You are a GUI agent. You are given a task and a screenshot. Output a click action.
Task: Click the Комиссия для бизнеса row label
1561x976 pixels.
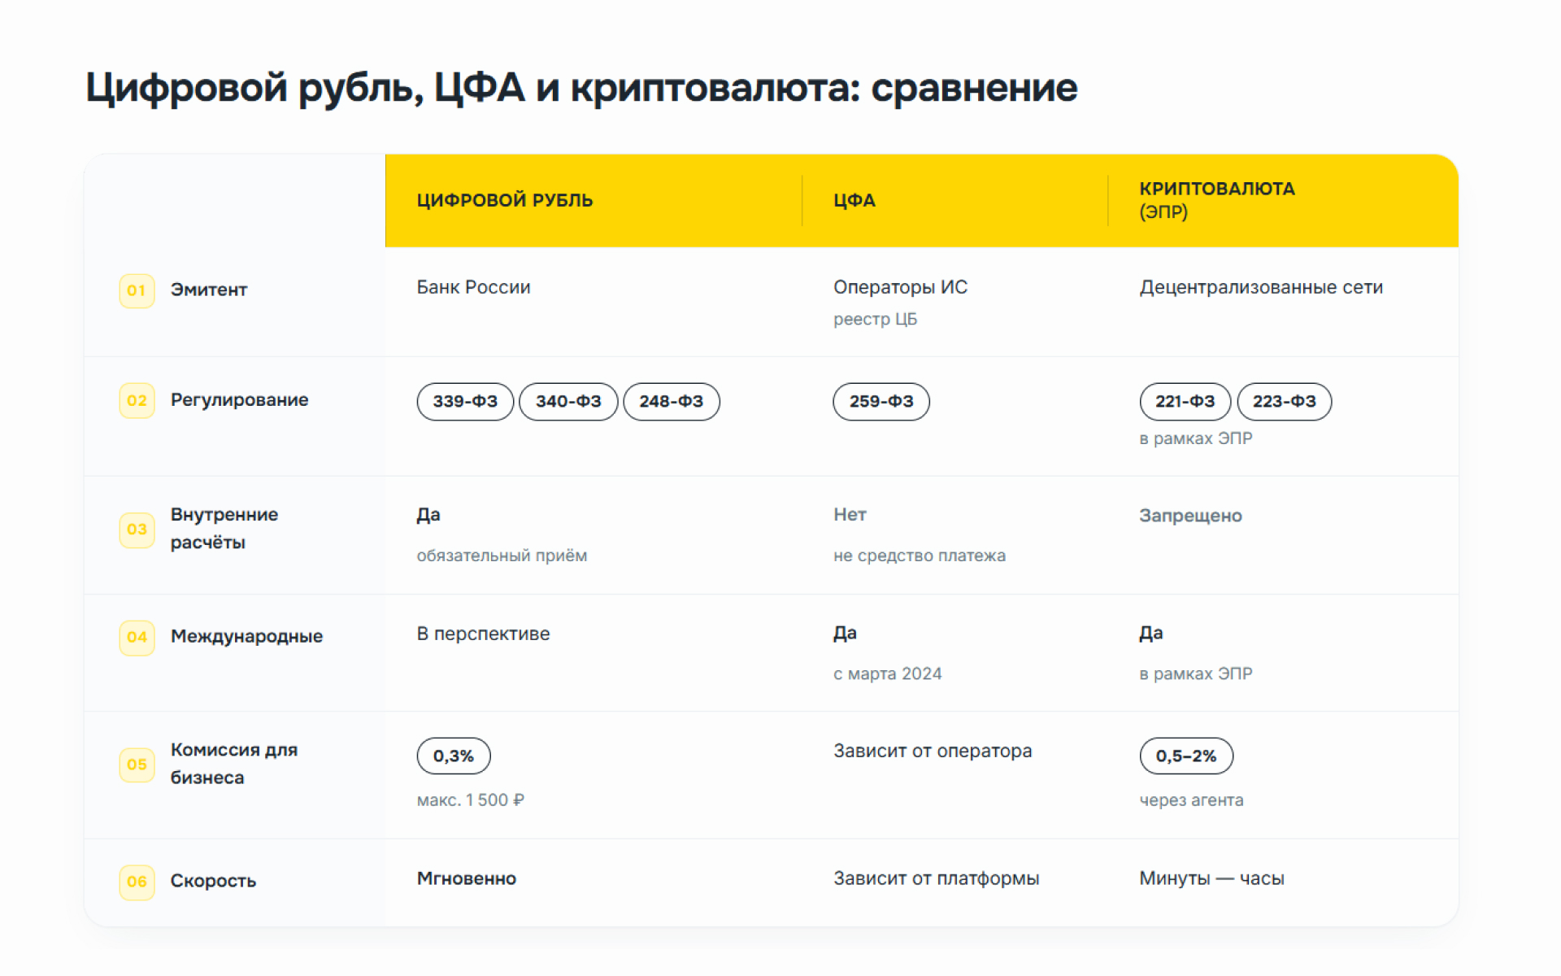point(234,764)
